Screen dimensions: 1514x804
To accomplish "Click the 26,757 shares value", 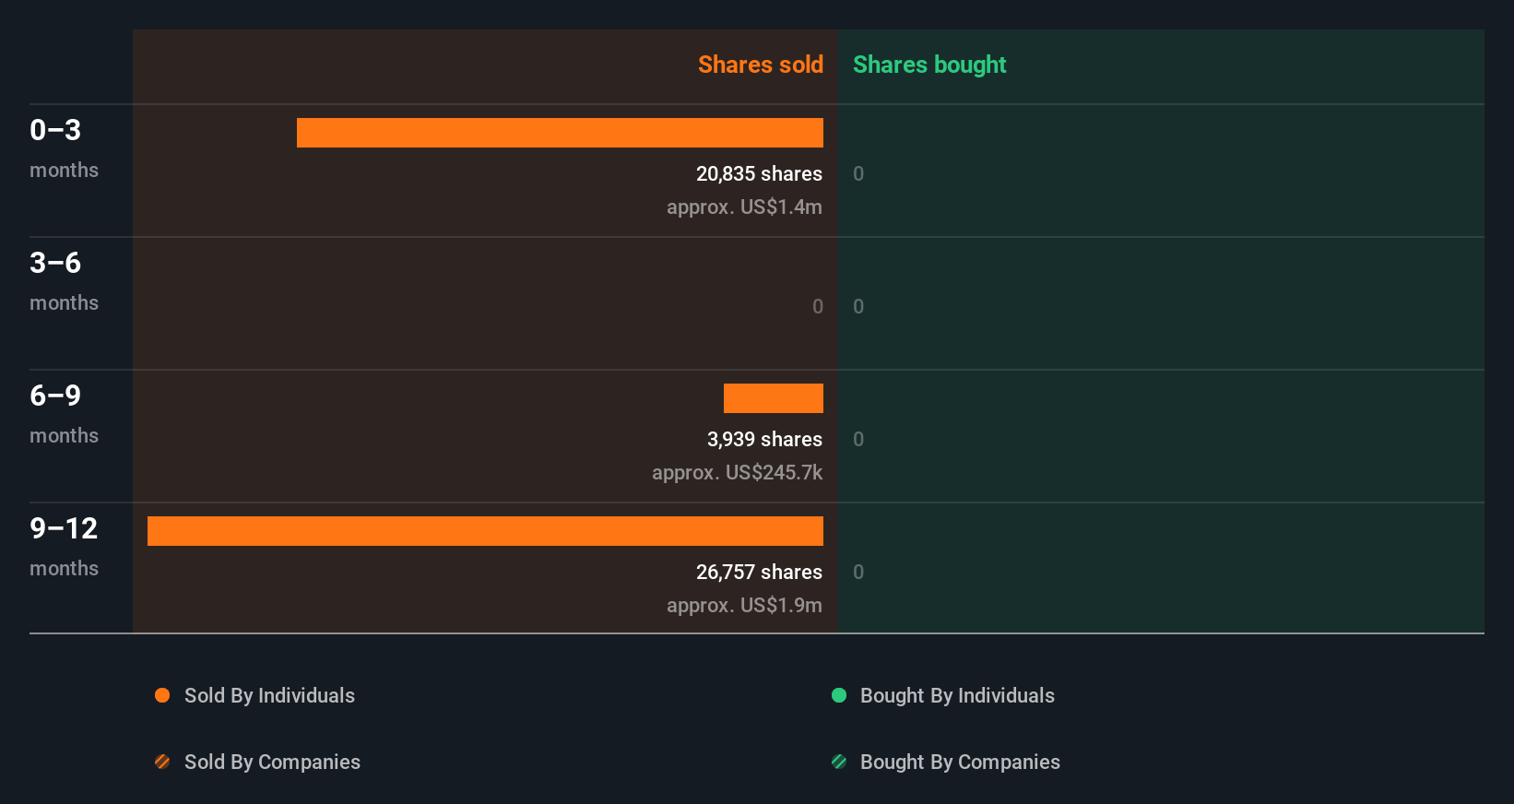I will tap(759, 572).
